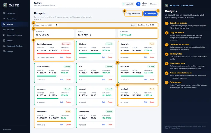Click the Recurring Payments refresh icon

click(4, 35)
